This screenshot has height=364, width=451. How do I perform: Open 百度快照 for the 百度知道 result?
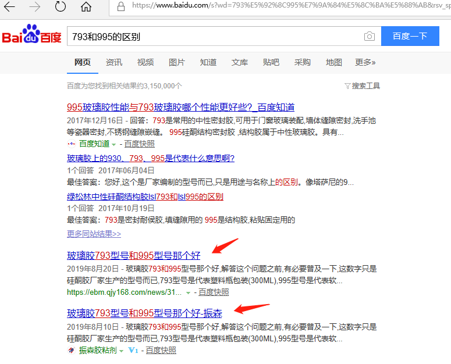pos(140,144)
